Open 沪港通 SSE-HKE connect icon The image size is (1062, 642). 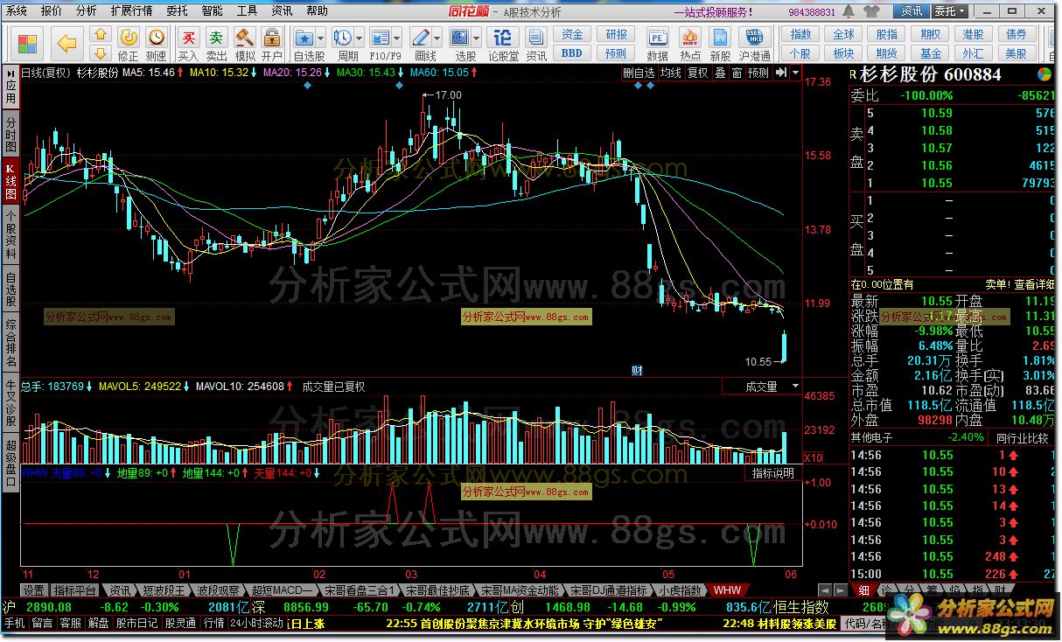coord(754,44)
